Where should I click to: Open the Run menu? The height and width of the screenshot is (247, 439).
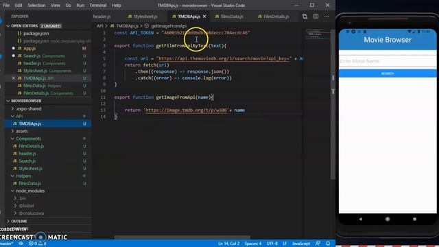click(80, 5)
